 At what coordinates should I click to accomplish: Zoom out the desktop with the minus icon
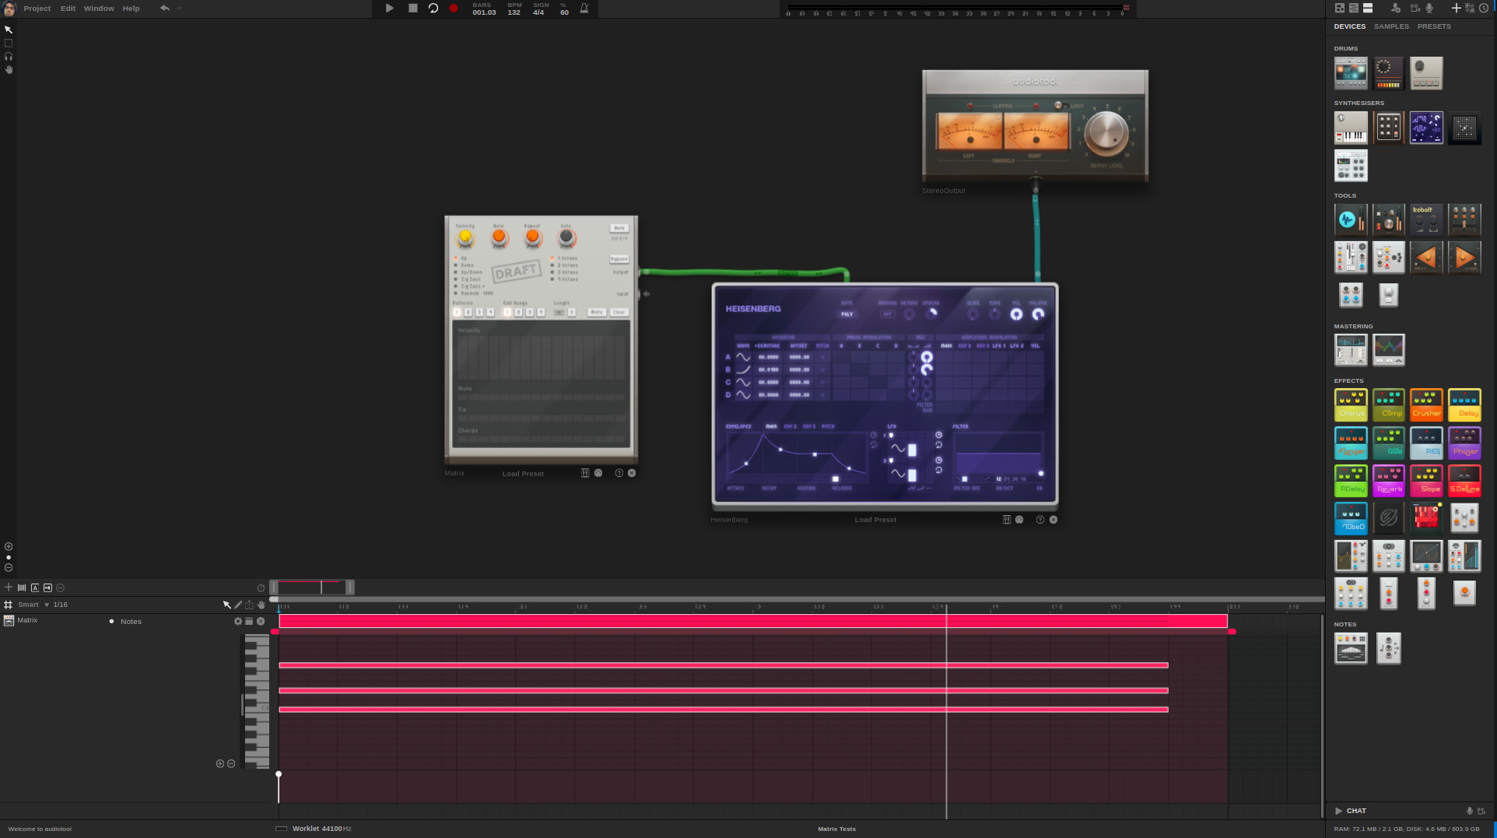[9, 567]
